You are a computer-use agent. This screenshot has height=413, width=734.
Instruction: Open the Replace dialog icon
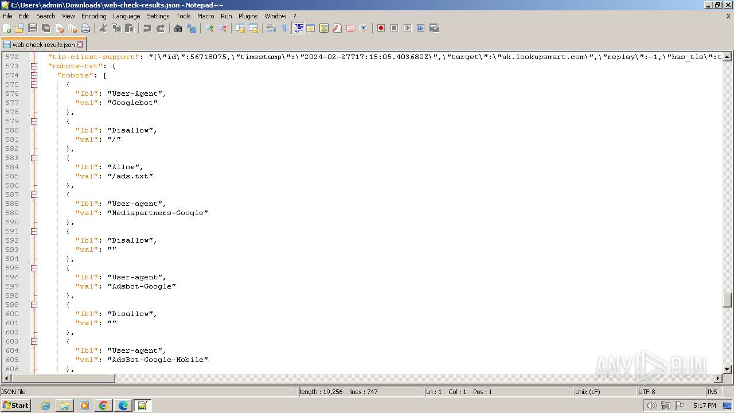[x=192, y=28]
